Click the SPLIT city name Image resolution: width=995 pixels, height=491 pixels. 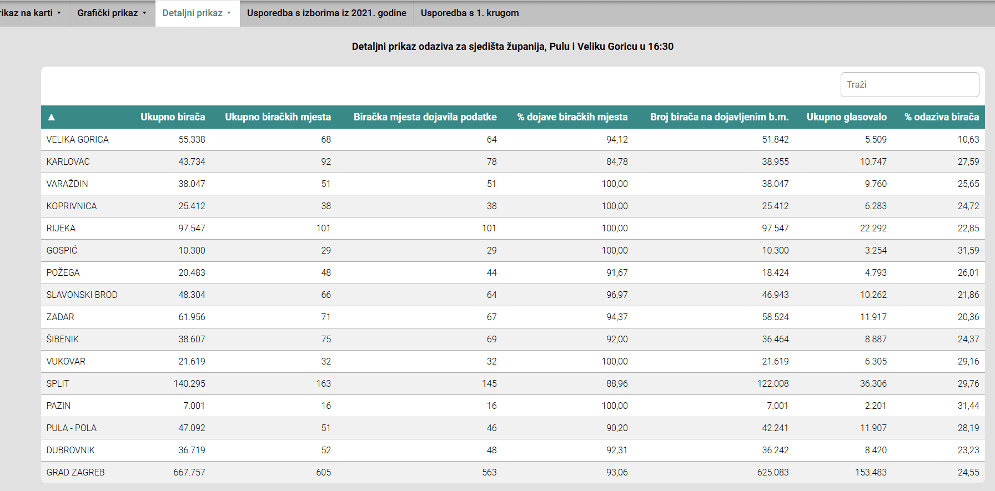point(58,383)
